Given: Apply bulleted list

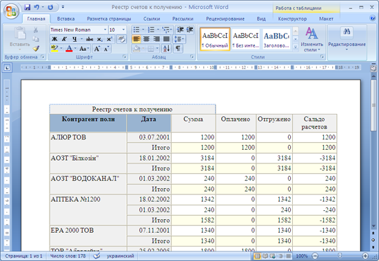Looking at the screenshot, I should (136, 30).
